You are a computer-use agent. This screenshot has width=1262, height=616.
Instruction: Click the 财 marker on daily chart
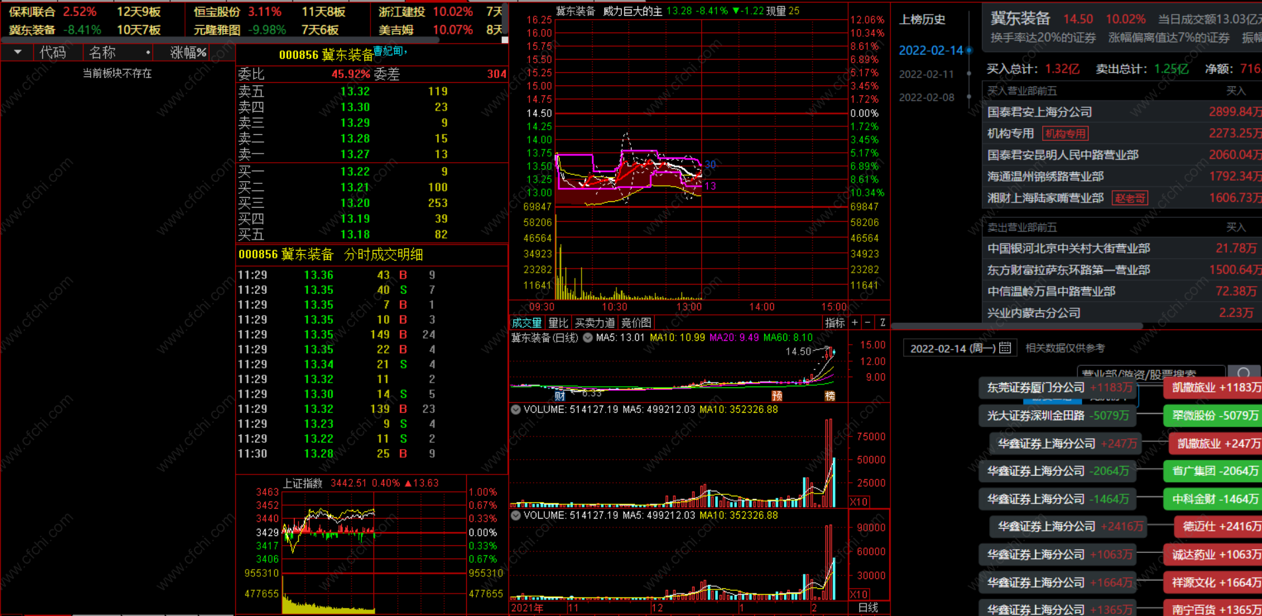[x=559, y=396]
